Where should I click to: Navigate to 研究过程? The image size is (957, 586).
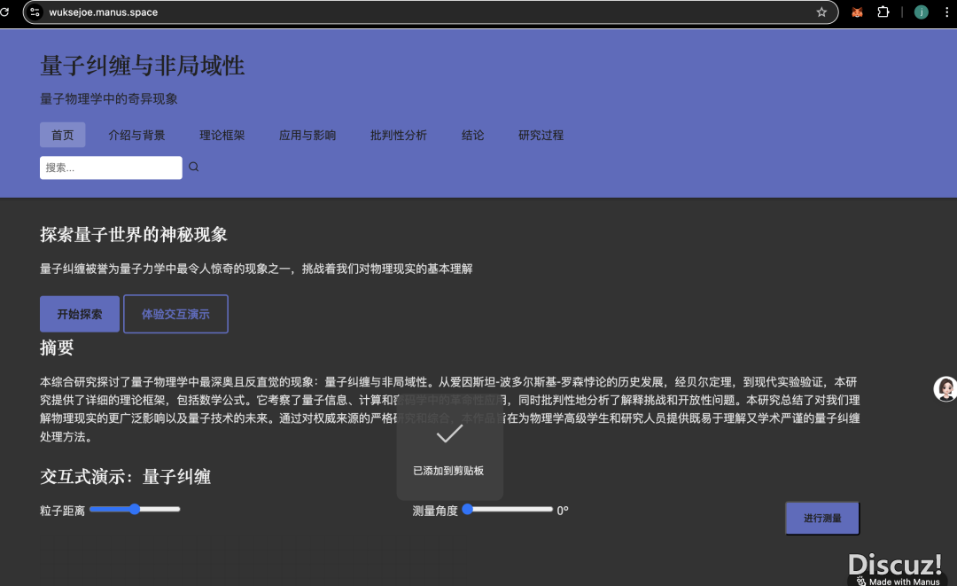tap(541, 136)
